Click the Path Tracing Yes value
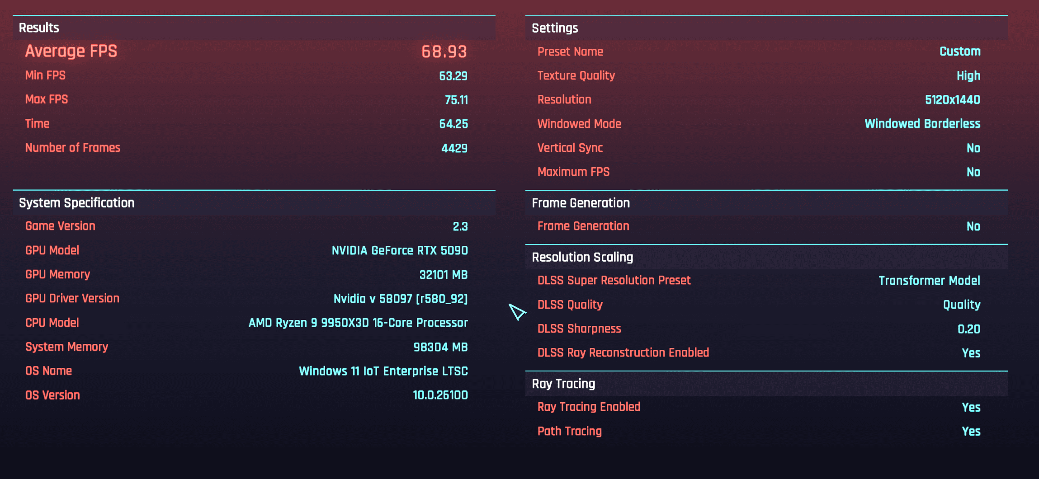Viewport: 1039px width, 479px height. tap(971, 431)
